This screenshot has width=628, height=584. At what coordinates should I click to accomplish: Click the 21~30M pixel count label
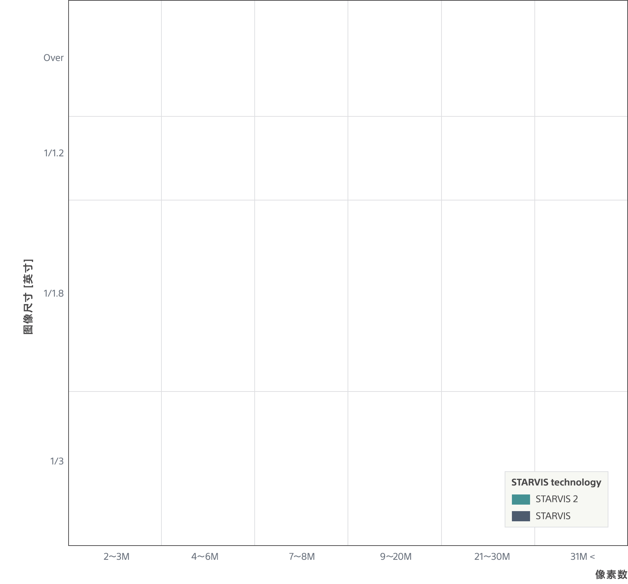tap(492, 557)
